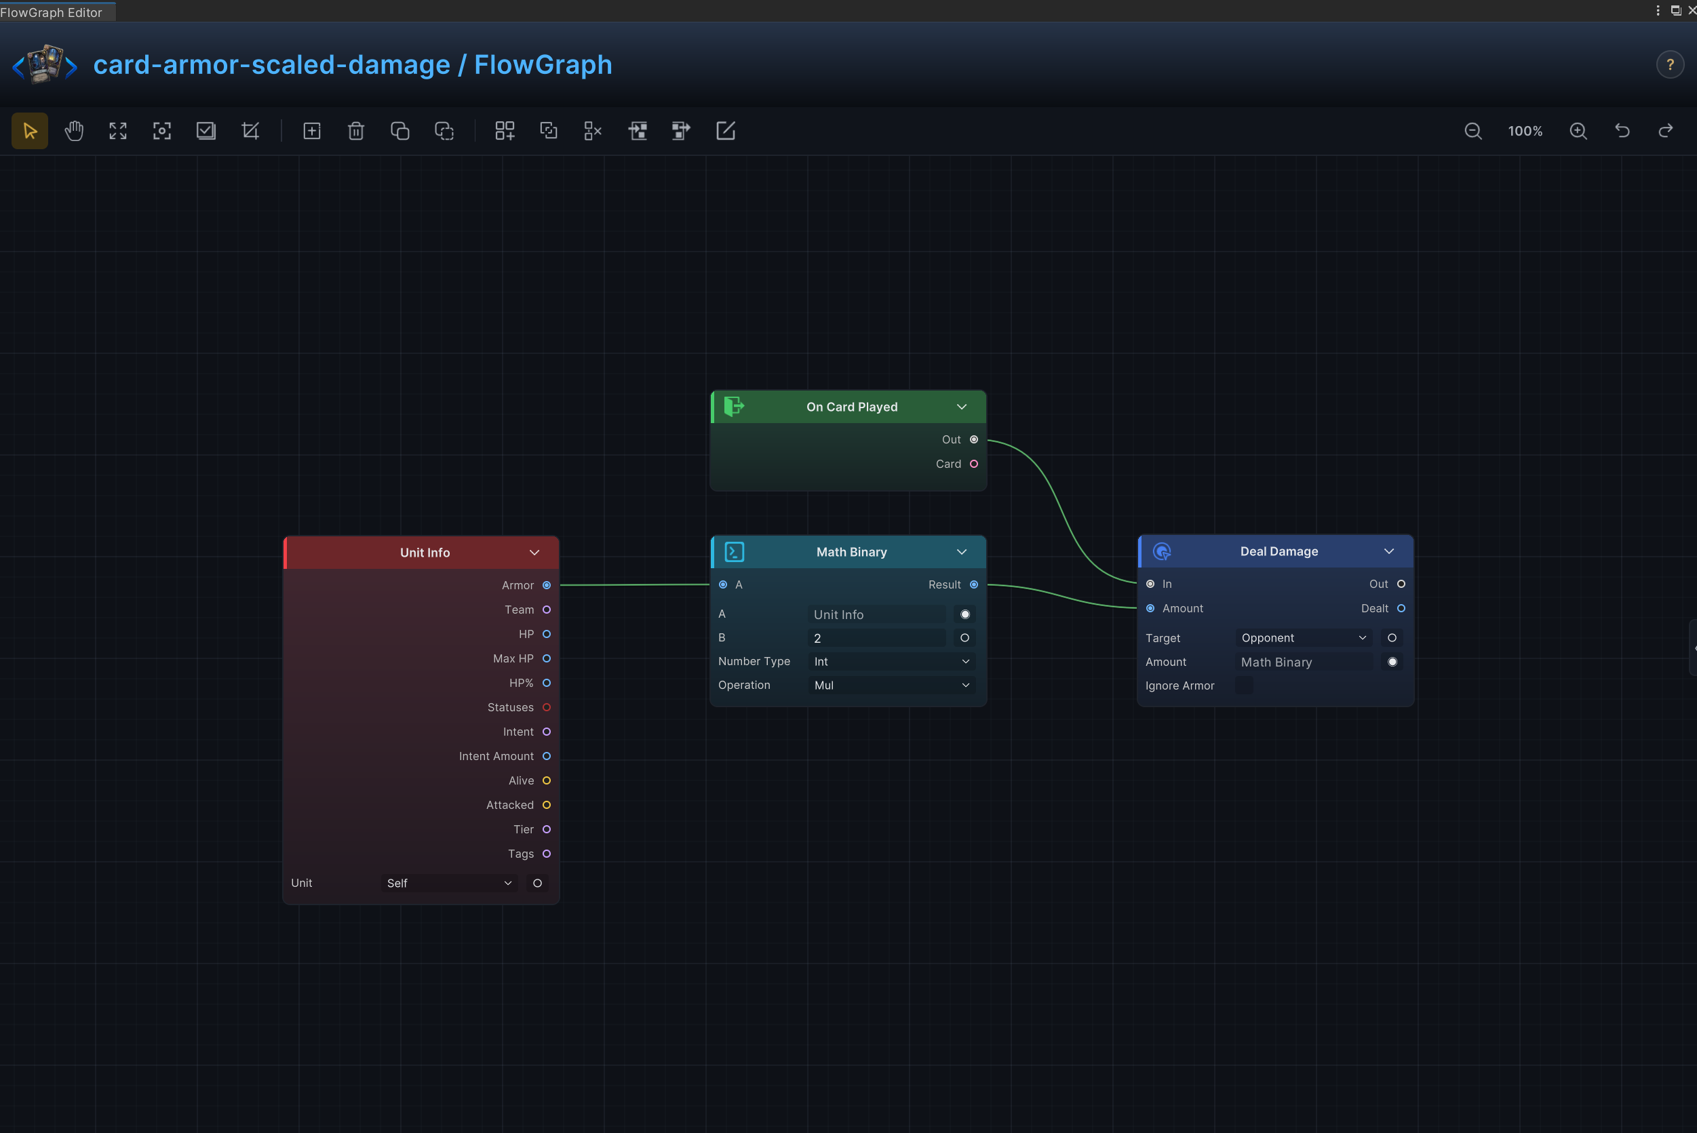Toggle the Ignore Armor checkbox
This screenshot has width=1697, height=1133.
1244,685
